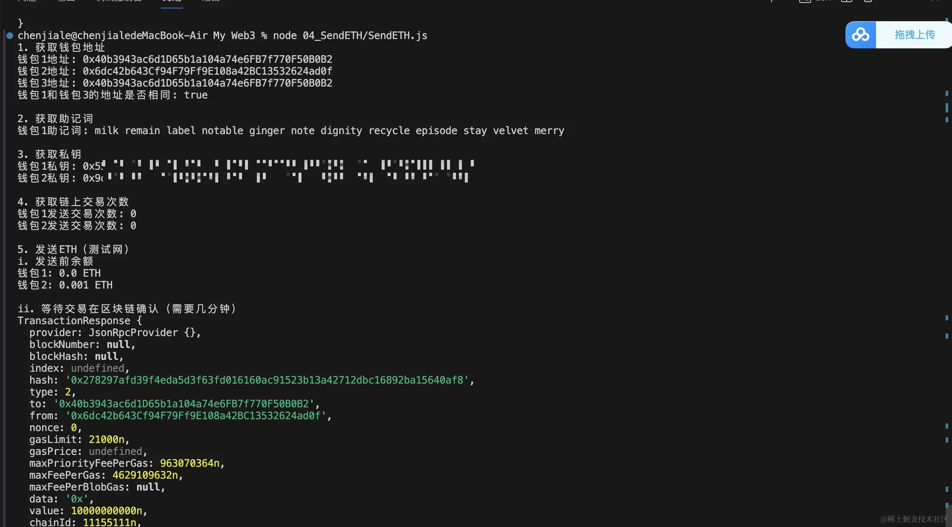Click the maxFeePerGas value 4629109632n

click(x=145, y=475)
